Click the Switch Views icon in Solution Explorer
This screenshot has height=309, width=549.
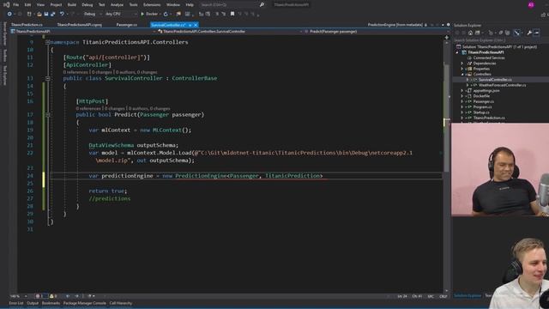pos(477,33)
